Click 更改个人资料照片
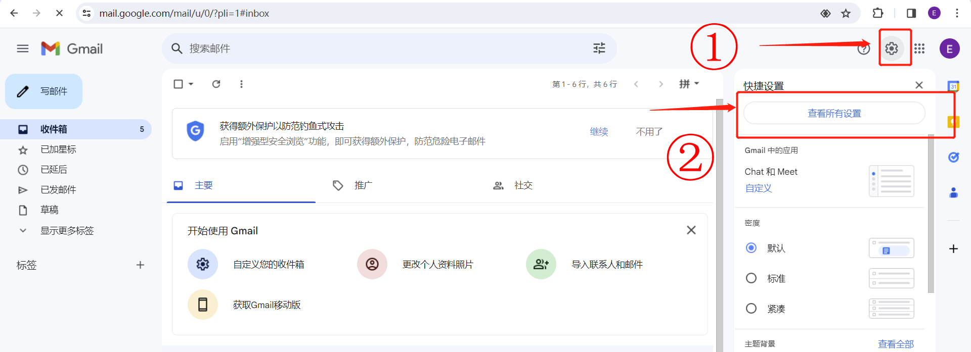 pyautogui.click(x=438, y=265)
